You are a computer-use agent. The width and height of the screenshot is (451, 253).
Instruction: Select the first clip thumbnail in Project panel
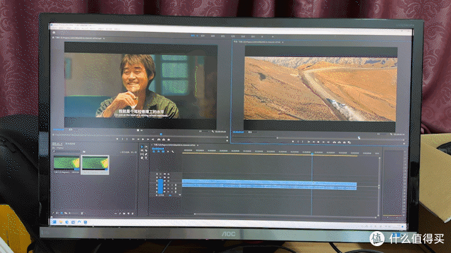click(67, 163)
